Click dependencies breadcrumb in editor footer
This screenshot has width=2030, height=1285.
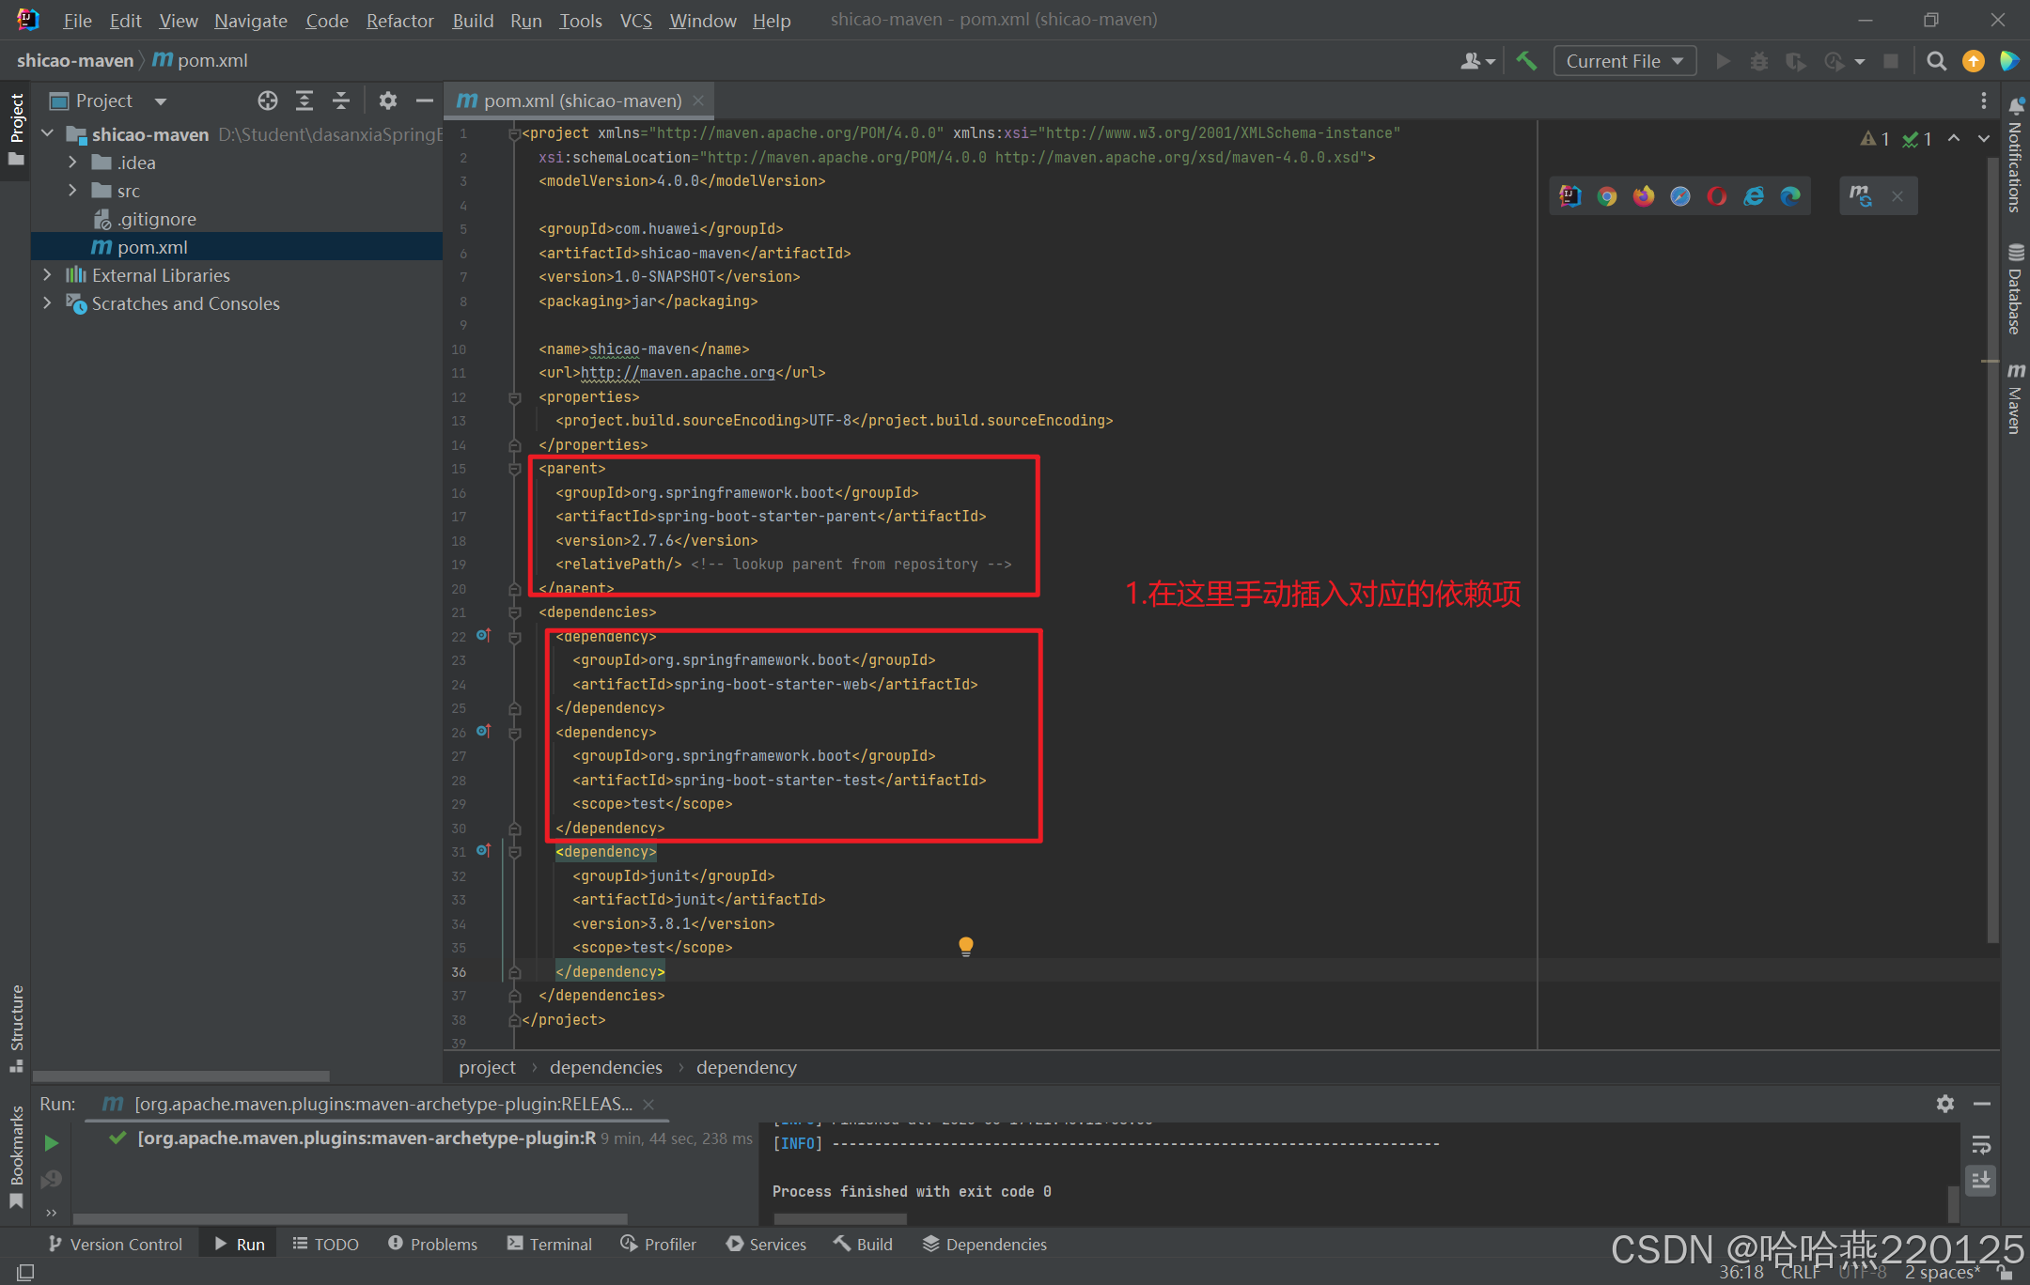pyautogui.click(x=605, y=1067)
